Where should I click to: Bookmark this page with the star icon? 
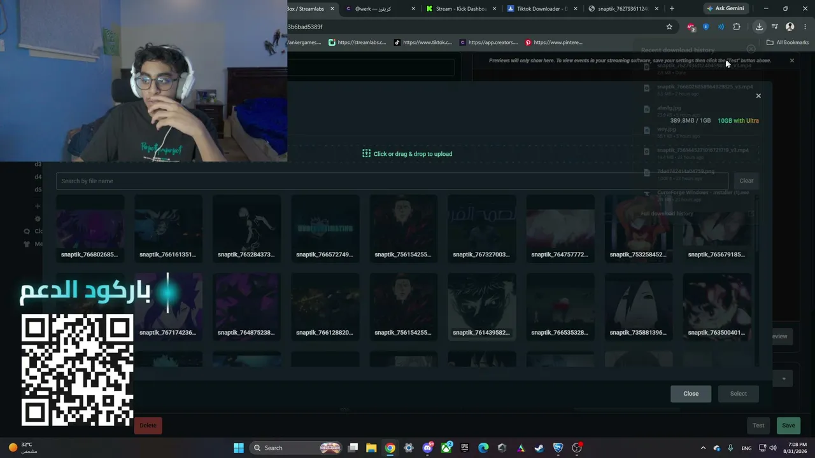pos(669,27)
